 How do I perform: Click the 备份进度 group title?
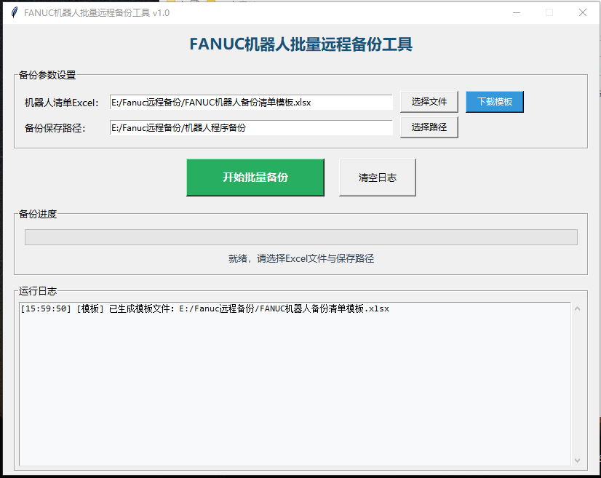coord(38,214)
